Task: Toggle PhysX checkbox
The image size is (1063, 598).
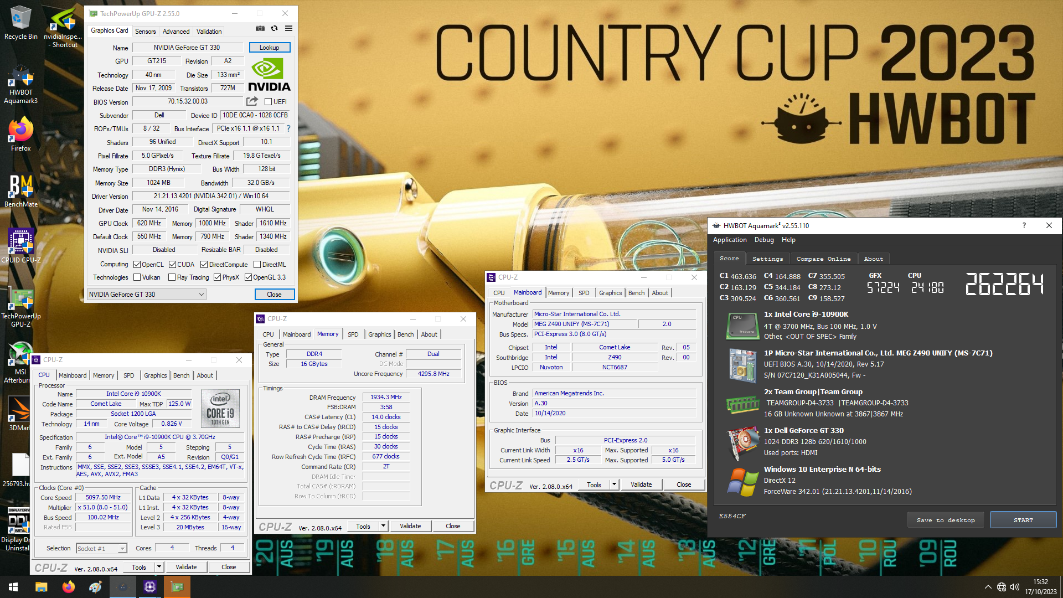Action: [217, 277]
